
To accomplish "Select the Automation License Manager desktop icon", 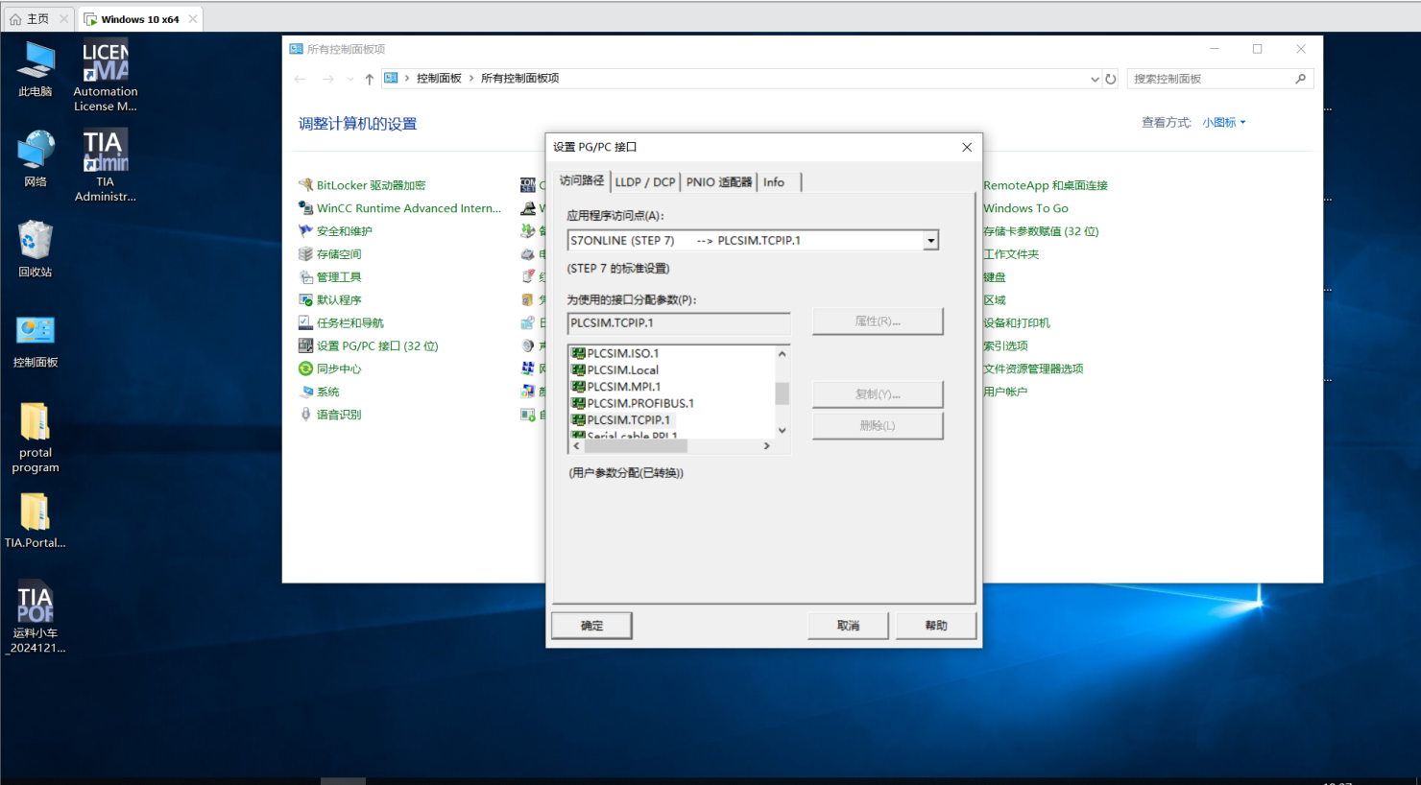I will pos(106,77).
